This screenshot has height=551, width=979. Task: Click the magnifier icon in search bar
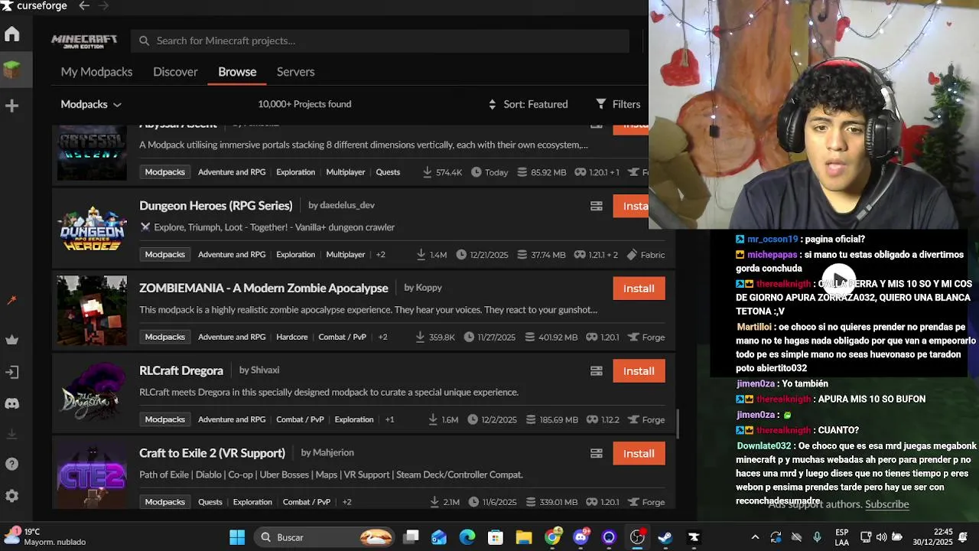[x=144, y=41]
